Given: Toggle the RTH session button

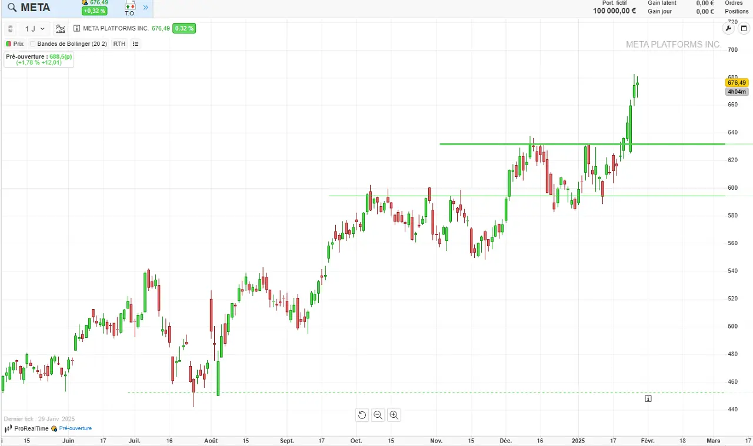Looking at the screenshot, I should [x=119, y=44].
